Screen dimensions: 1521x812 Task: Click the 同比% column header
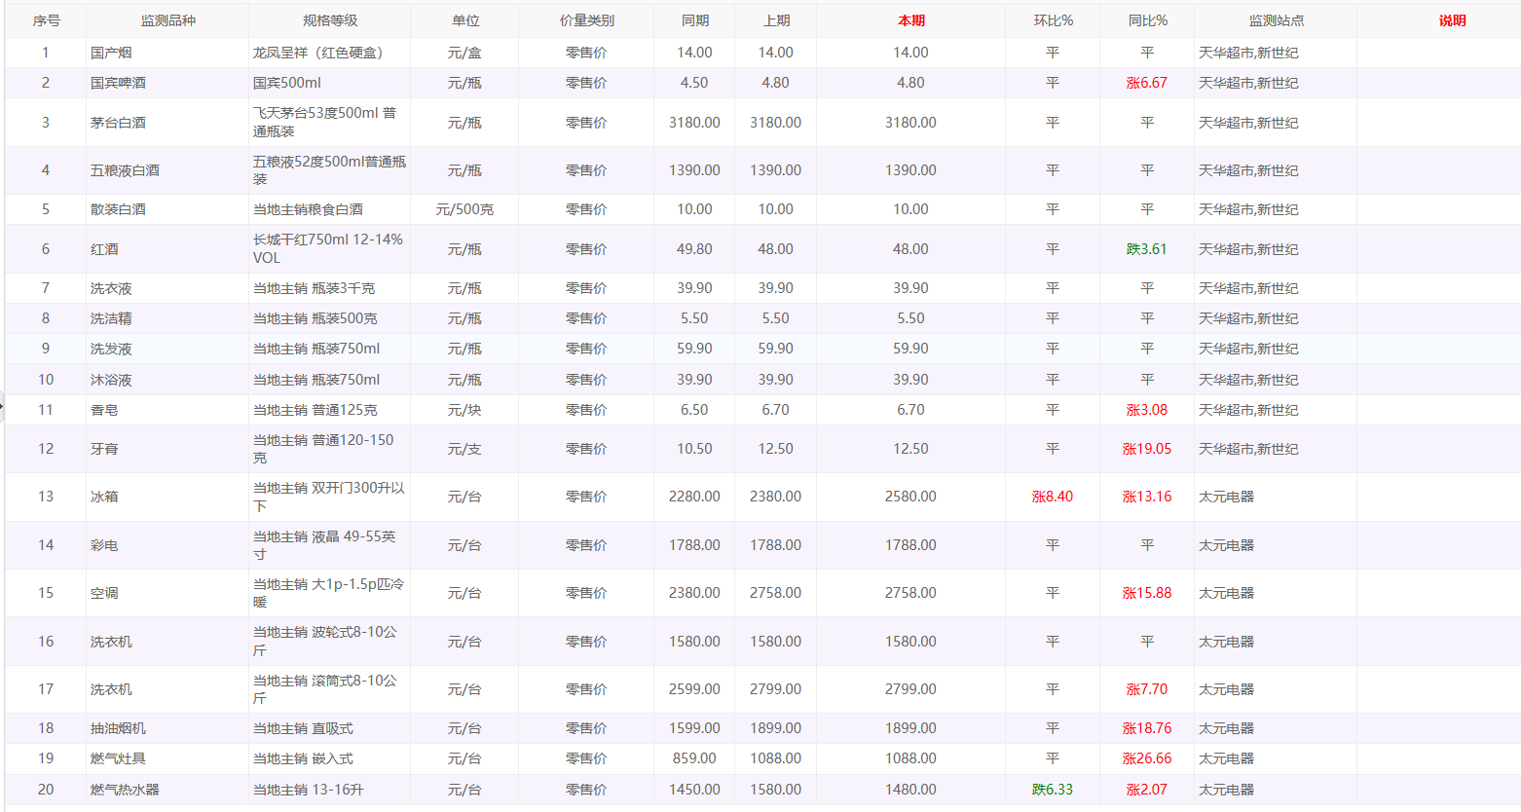pyautogui.click(x=1147, y=20)
